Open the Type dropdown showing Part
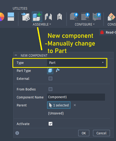This screenshot has width=116, height=141. point(76,63)
